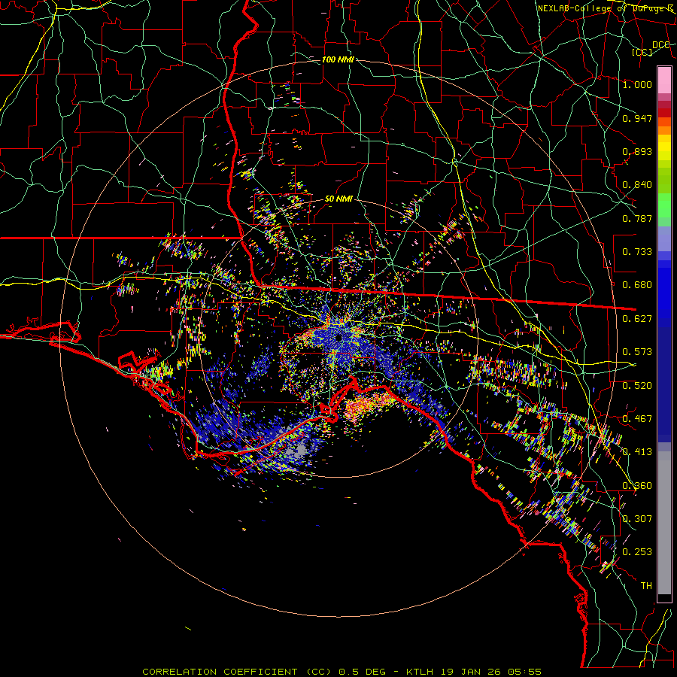
Task: Select the 0.787 scale value
Action: [637, 218]
